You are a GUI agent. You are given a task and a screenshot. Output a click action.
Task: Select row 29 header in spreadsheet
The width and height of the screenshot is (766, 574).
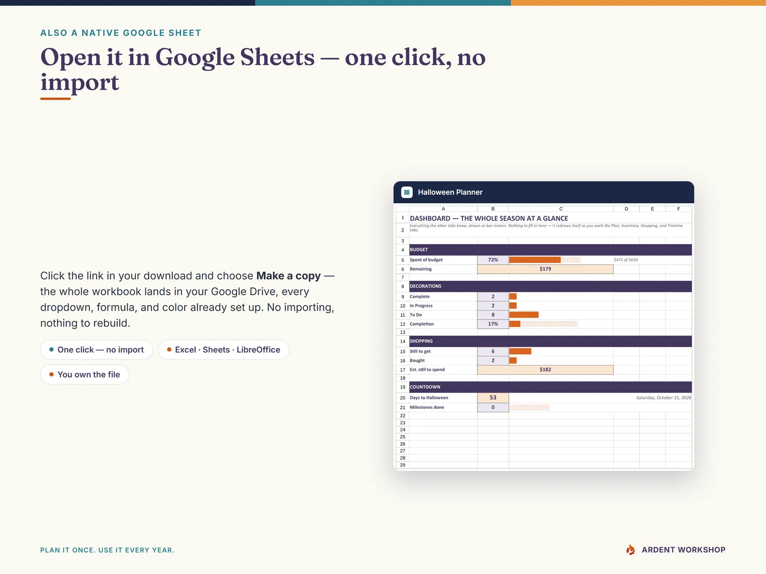(403, 465)
